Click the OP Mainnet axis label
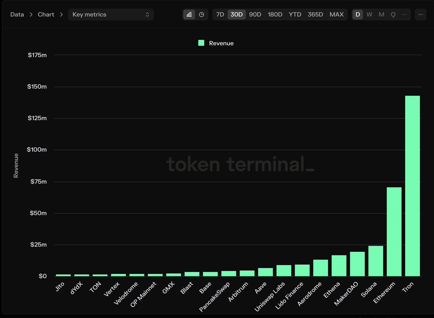This screenshot has width=434, height=318. tap(144, 294)
